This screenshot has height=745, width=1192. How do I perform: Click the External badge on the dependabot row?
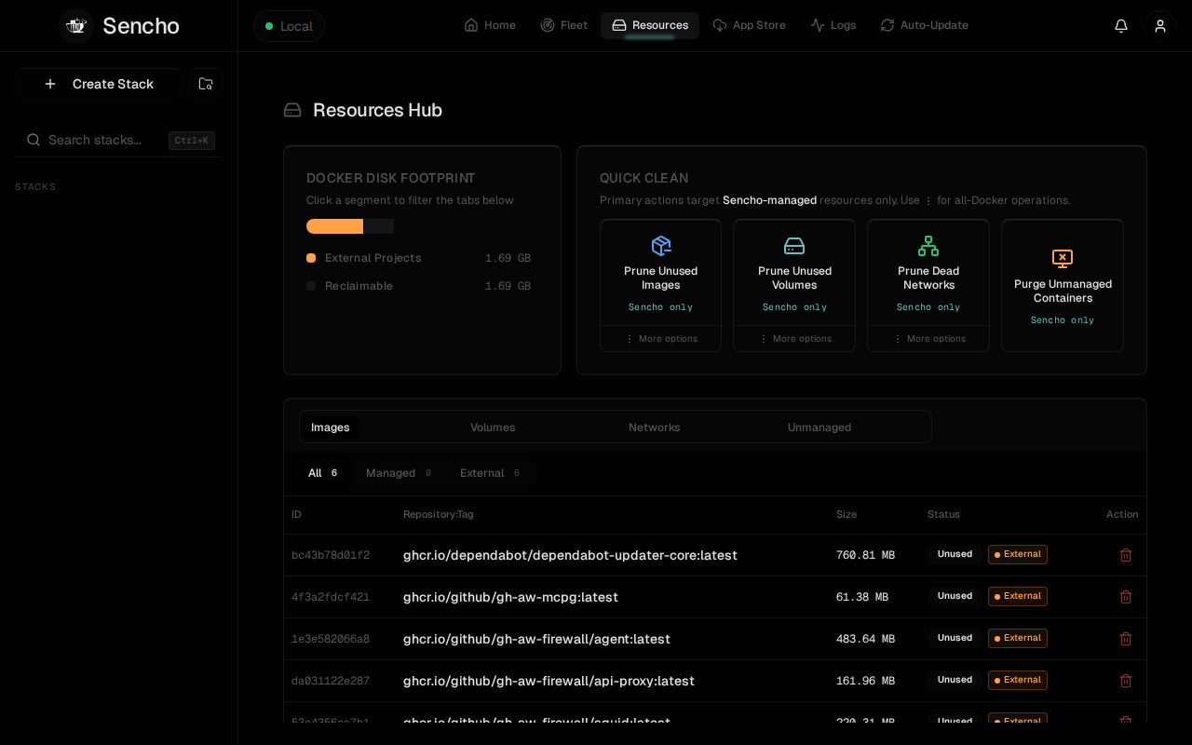pos(1018,555)
